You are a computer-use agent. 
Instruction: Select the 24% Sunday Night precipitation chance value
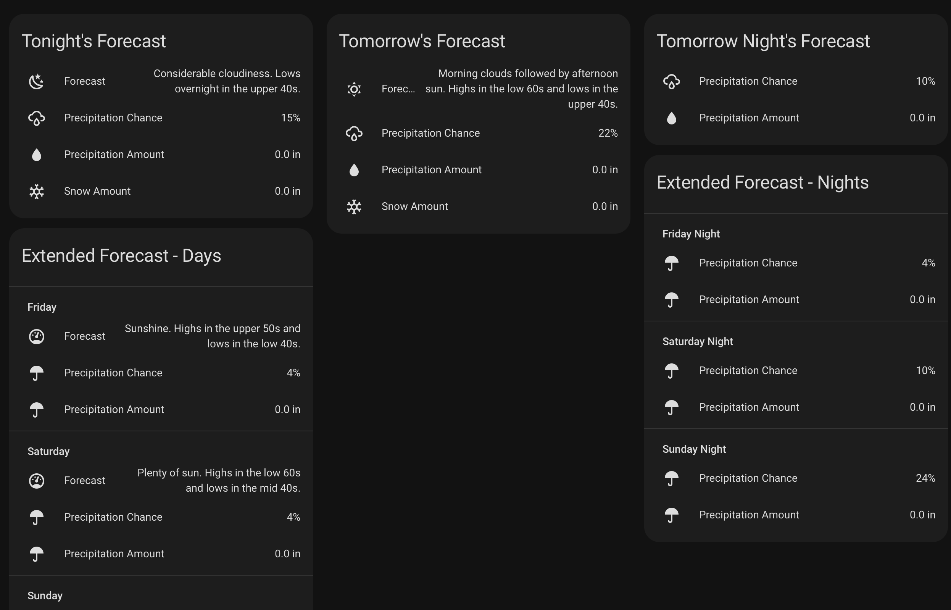click(x=926, y=478)
